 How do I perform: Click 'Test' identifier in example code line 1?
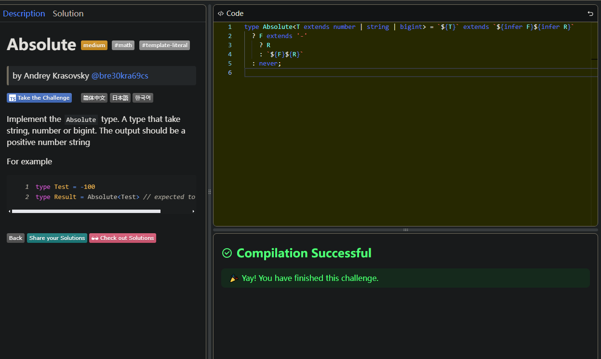tap(62, 187)
